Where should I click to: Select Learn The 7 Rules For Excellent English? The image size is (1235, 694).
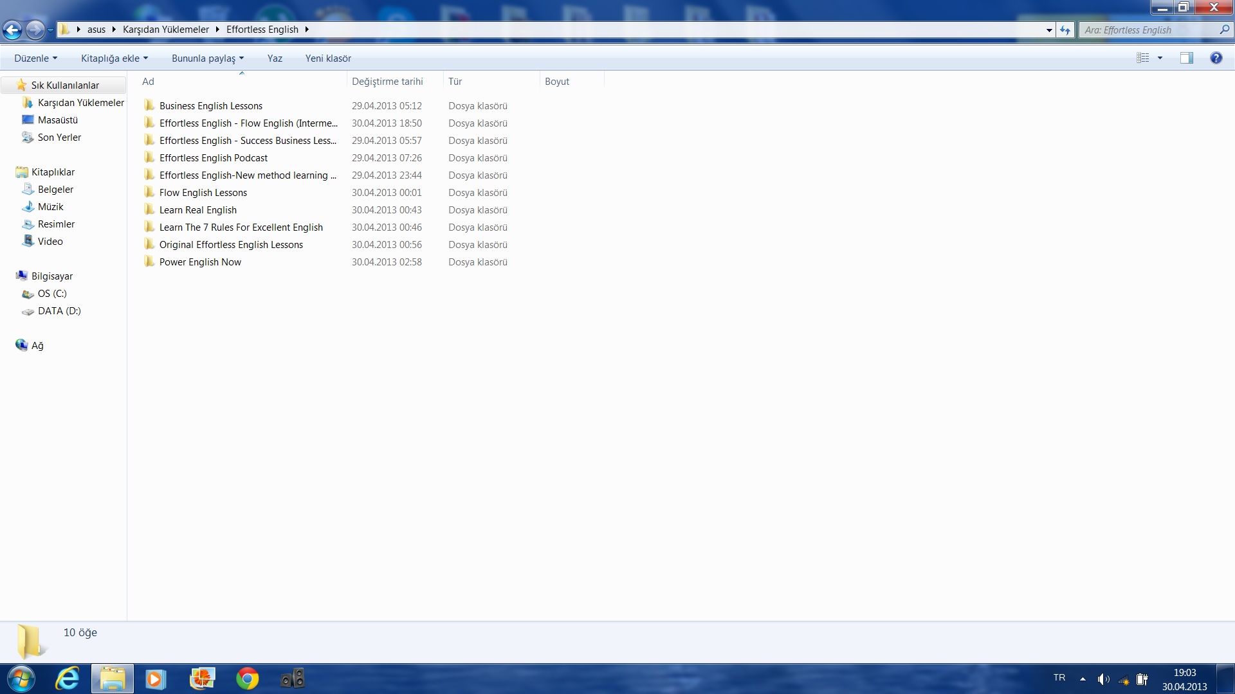[x=241, y=227]
